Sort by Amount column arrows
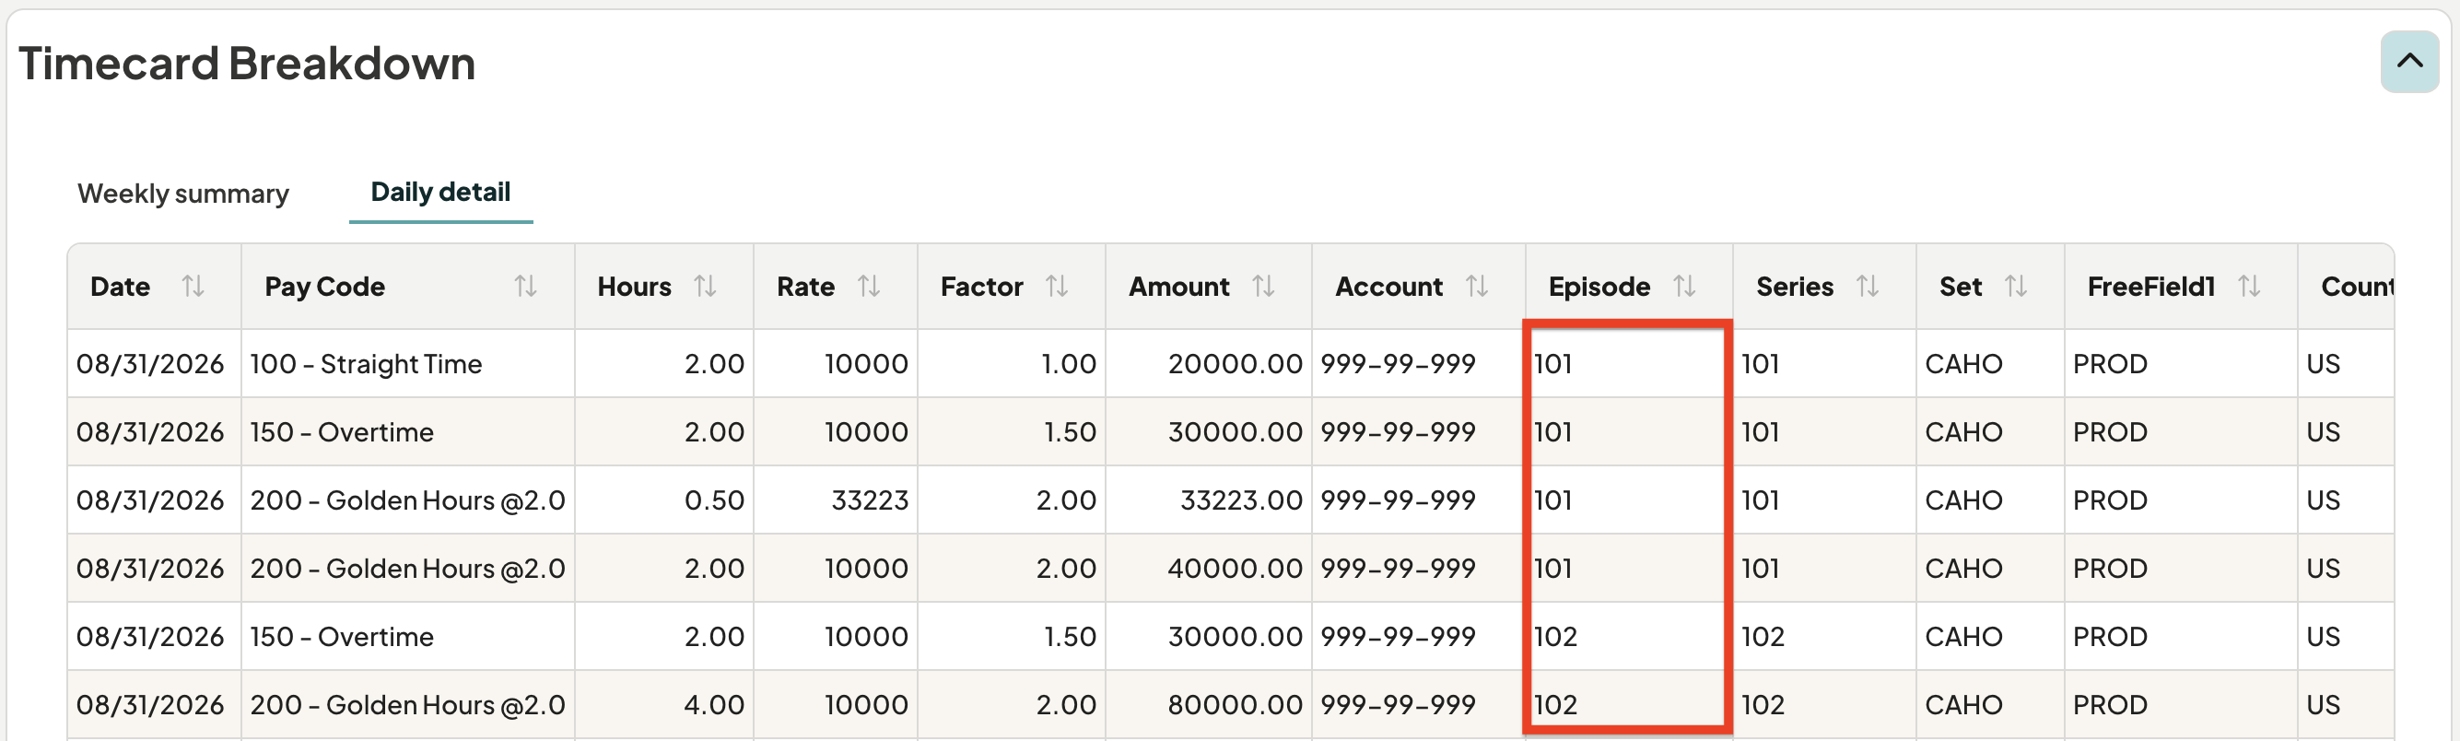Screen dimensions: 2460x741 coord(1263,286)
